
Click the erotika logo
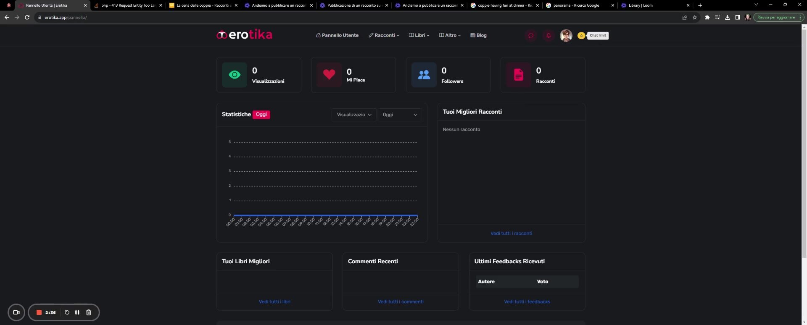pos(244,35)
